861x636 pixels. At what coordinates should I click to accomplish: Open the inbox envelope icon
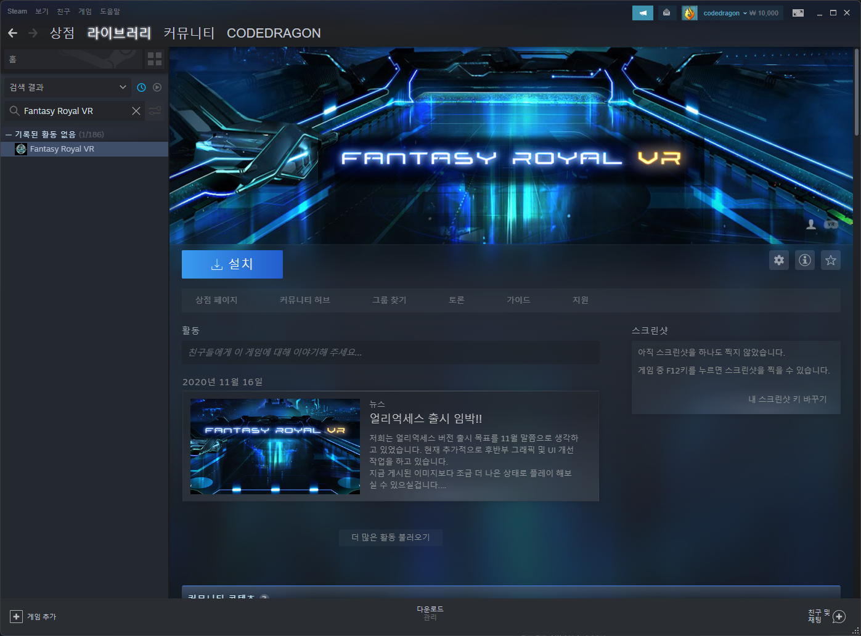pyautogui.click(x=666, y=13)
